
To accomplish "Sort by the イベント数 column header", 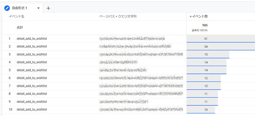I will pyautogui.click(x=199, y=16).
